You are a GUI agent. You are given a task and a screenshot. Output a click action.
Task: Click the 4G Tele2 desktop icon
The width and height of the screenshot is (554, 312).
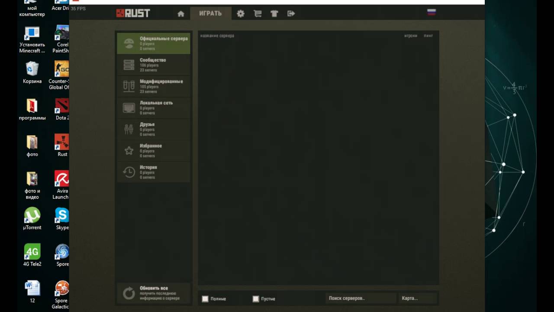tap(32, 255)
